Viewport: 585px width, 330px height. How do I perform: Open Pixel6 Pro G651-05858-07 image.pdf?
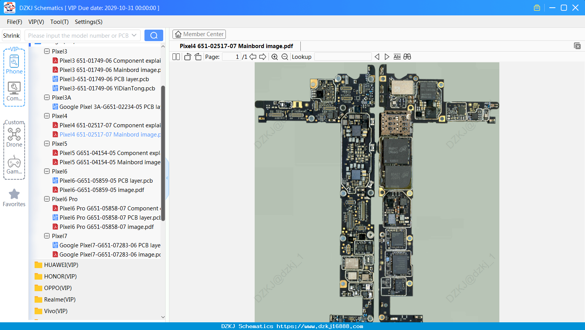[103, 227]
